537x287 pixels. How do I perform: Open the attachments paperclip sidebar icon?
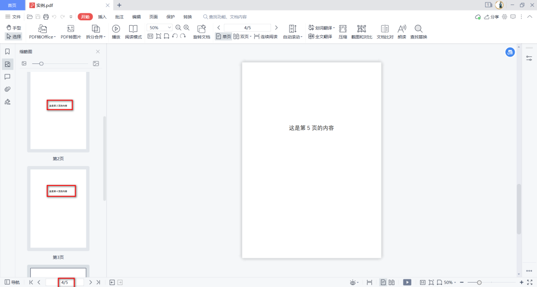[x=7, y=89]
